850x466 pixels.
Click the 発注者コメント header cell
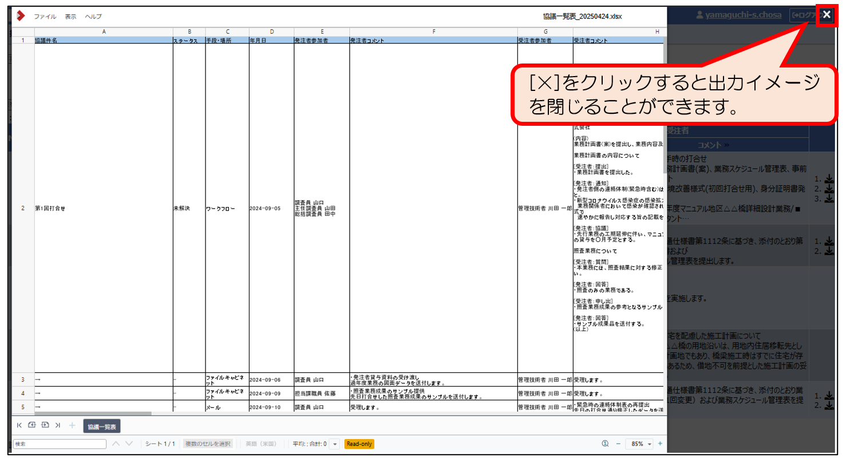click(x=433, y=40)
